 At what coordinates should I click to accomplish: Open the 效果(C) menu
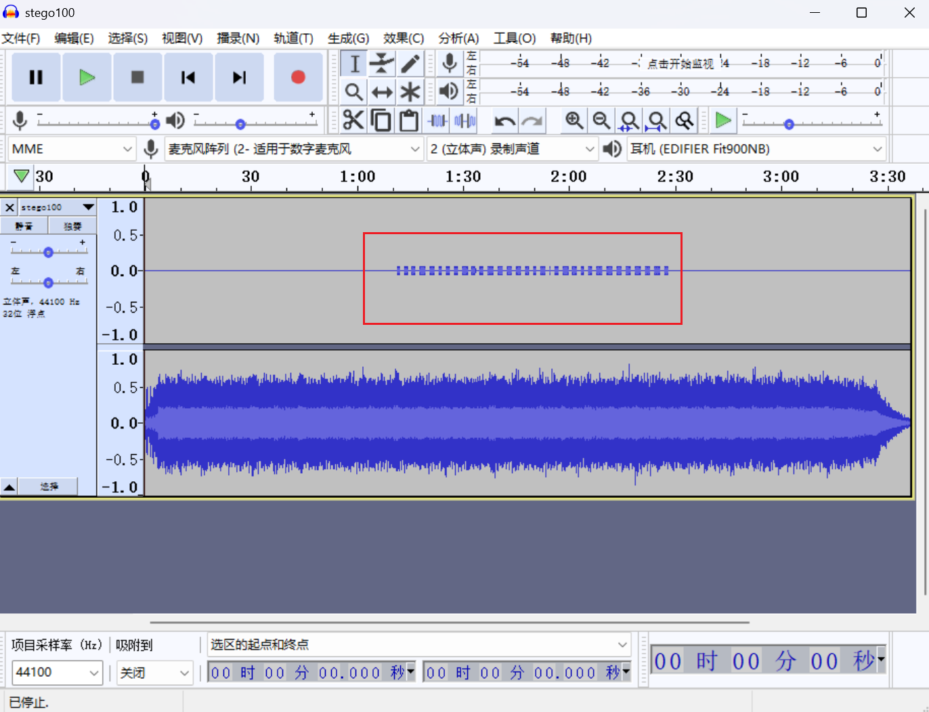pos(404,39)
